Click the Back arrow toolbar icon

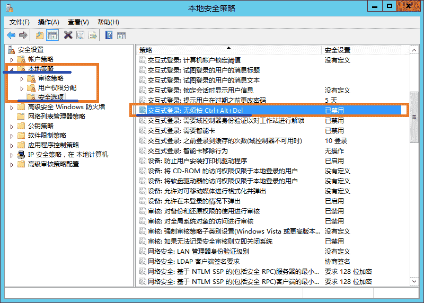coord(11,35)
